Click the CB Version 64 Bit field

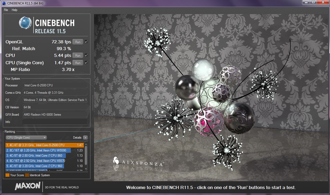pyautogui.click(x=55, y=107)
